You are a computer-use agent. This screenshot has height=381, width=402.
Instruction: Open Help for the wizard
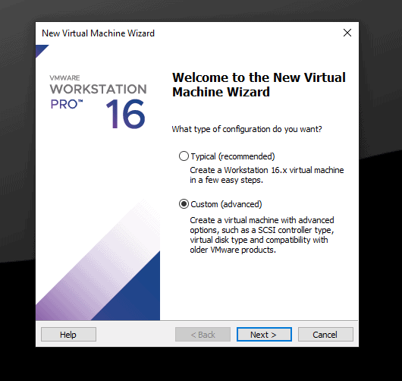point(68,334)
